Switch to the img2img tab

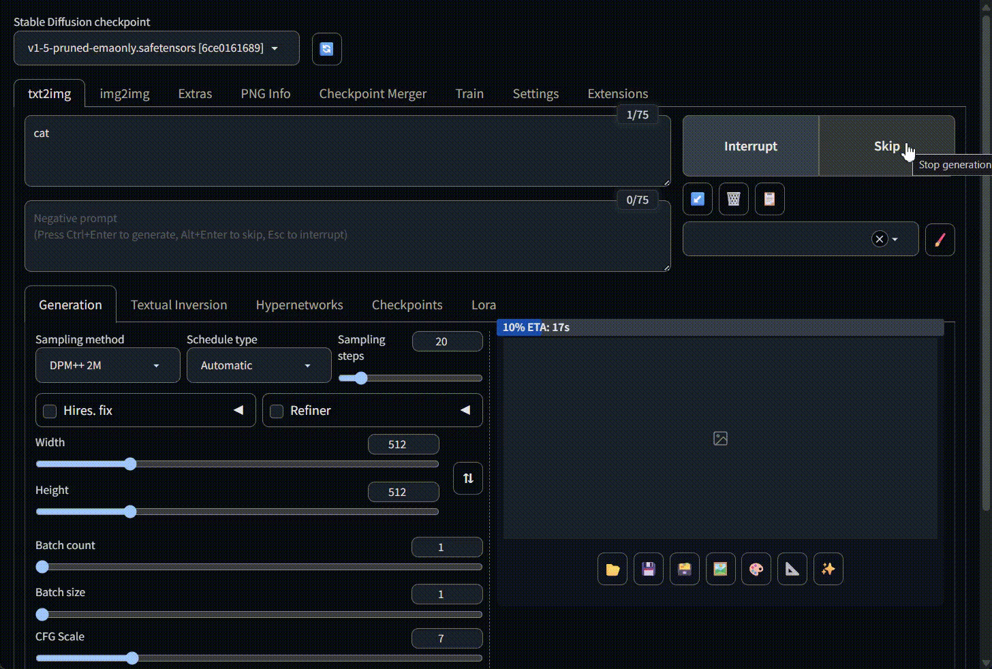click(125, 94)
